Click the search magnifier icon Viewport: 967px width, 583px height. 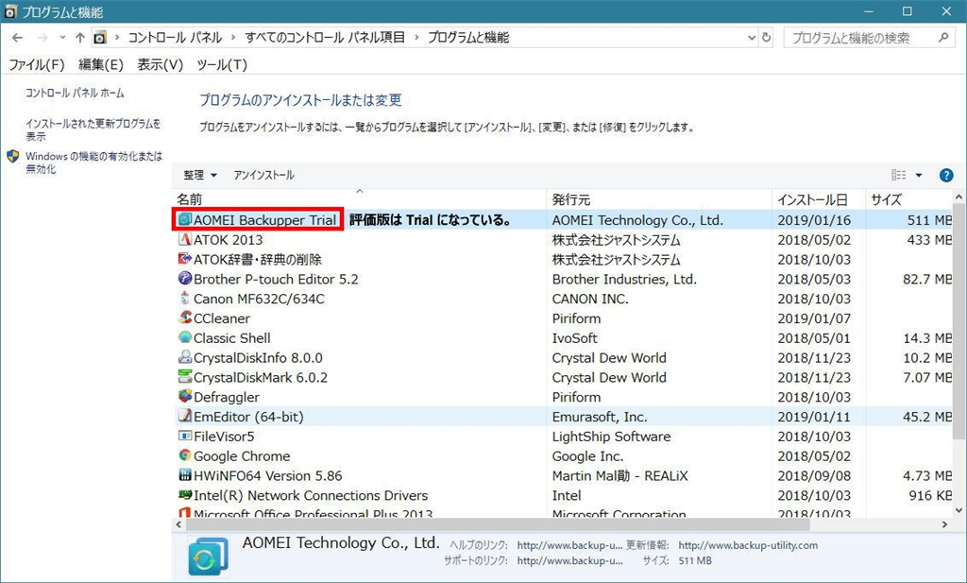pyautogui.click(x=943, y=38)
